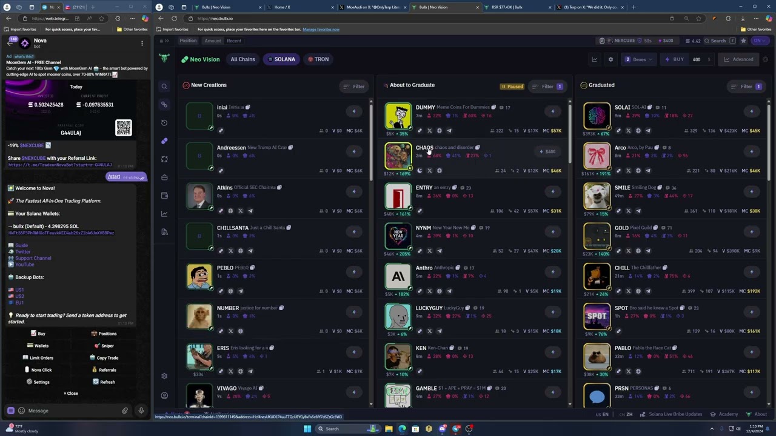776x436 pixels.
Task: Click the attachment paperclip in Telegram message bar
Action: tap(125, 411)
